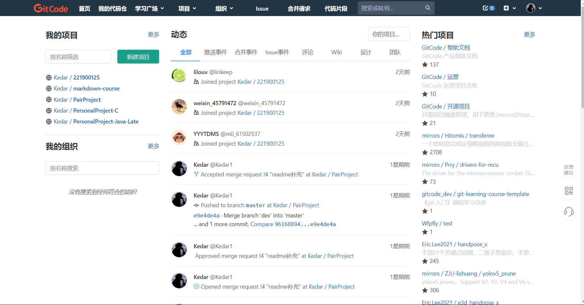Screen dimensions: 584x305
Task: Click the headset customer support icon
Action: 569,212
